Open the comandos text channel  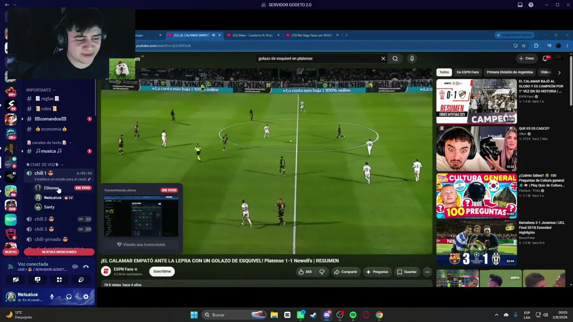point(59,119)
